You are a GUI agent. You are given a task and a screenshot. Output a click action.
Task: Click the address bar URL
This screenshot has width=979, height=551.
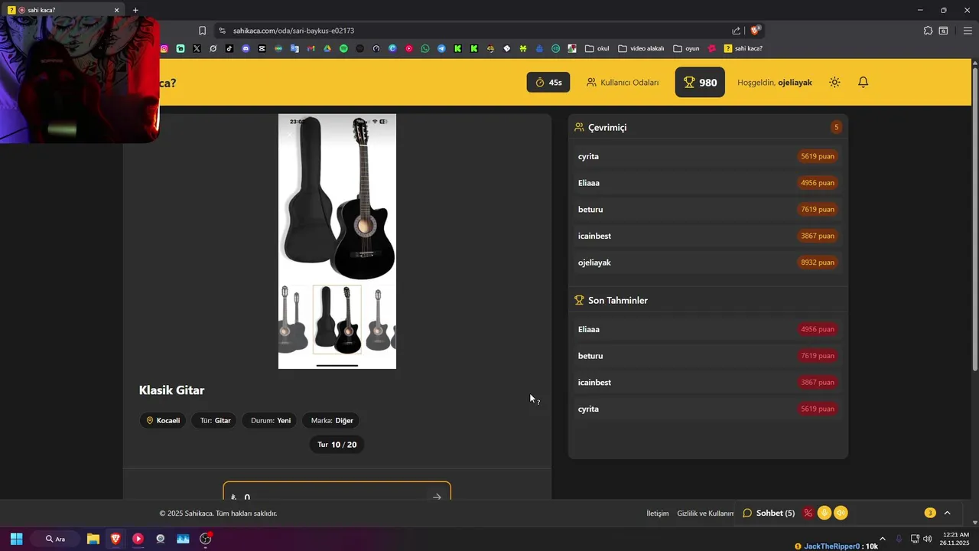coord(294,31)
